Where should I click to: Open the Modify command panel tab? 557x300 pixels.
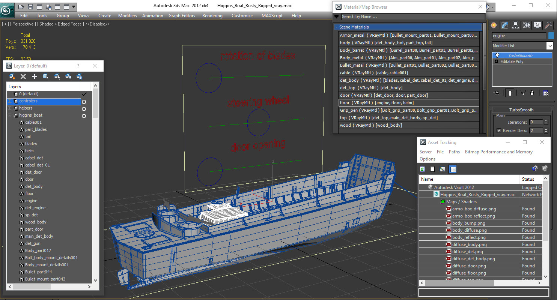coord(505,25)
